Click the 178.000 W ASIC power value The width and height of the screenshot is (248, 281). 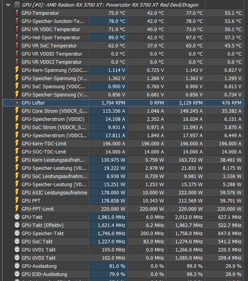(113, 193)
